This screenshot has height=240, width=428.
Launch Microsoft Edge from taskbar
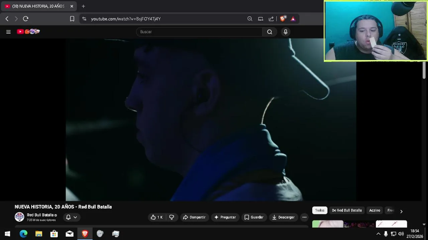pyautogui.click(x=23, y=234)
